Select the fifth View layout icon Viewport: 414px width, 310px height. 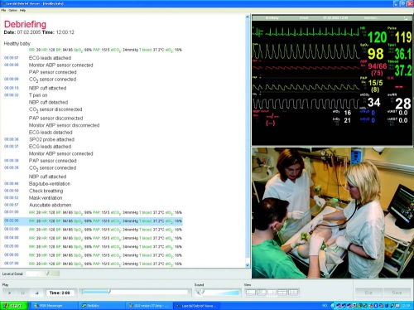(293, 292)
